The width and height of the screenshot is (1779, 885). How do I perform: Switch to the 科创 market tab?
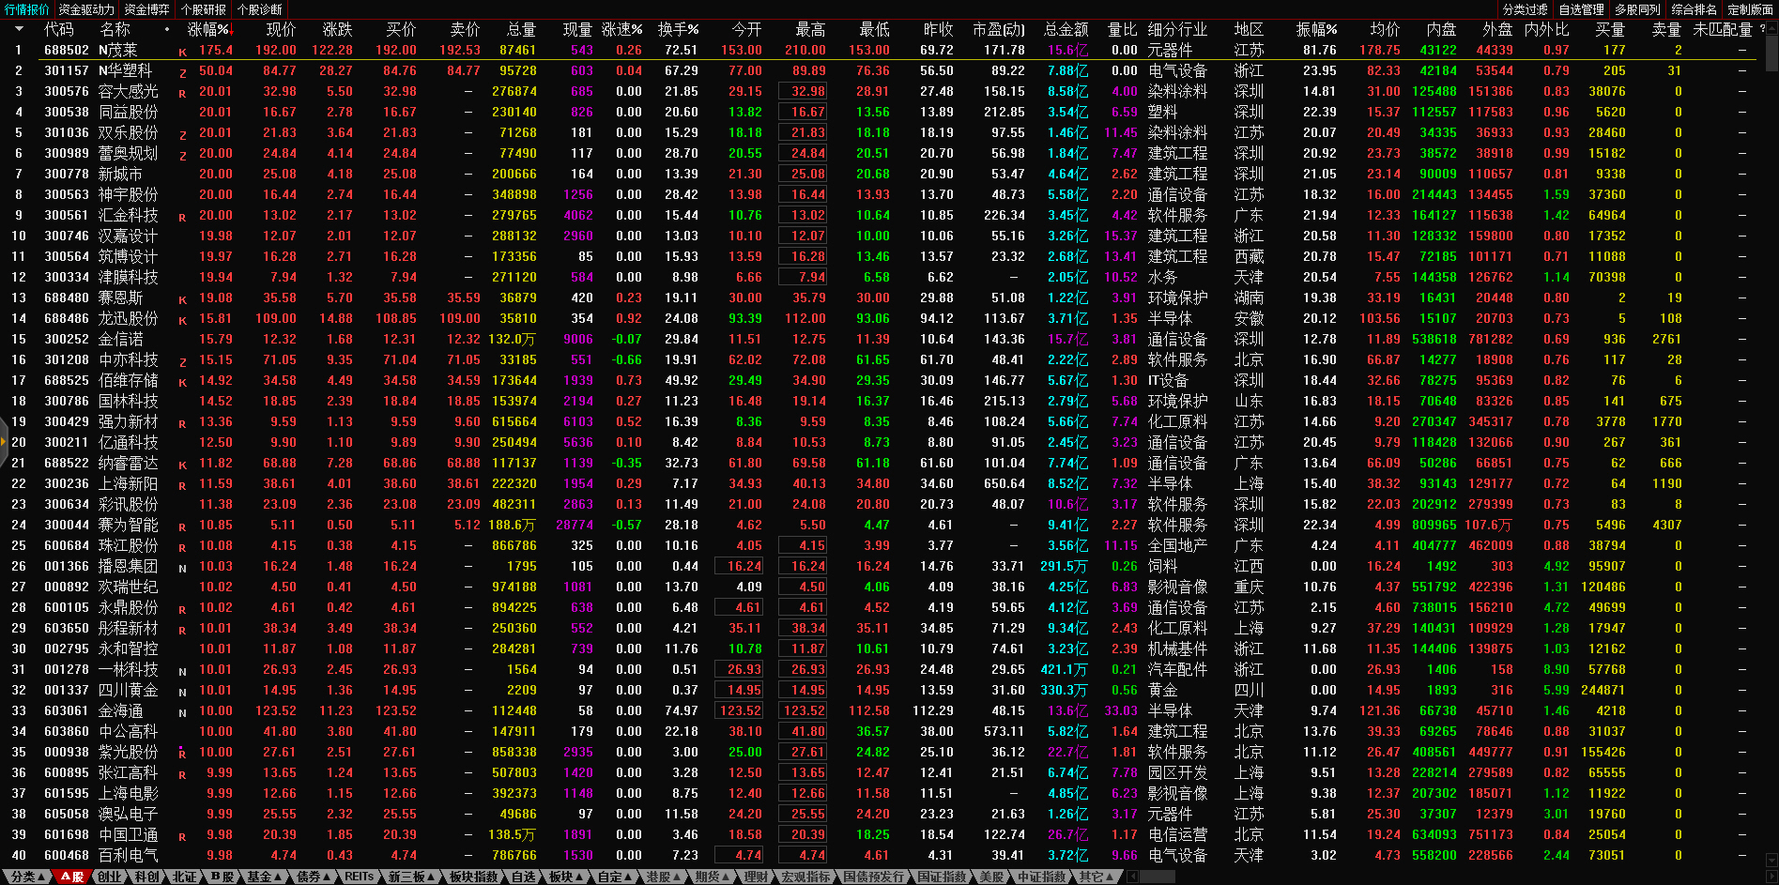tap(146, 877)
